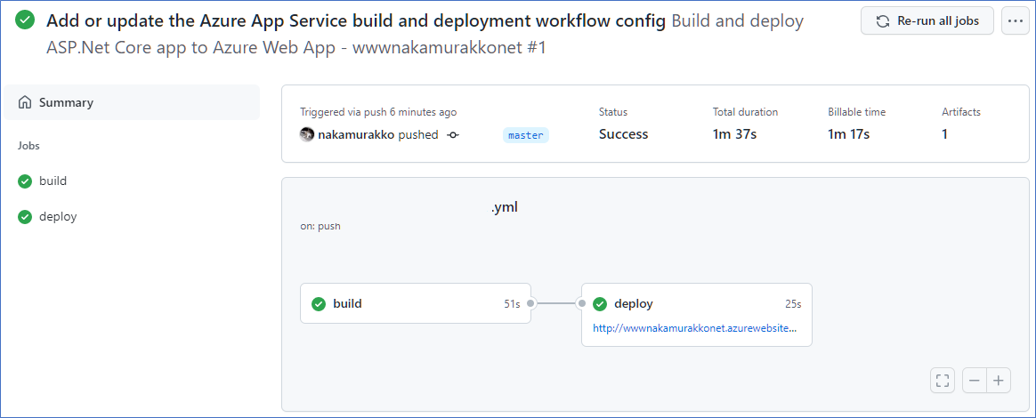The image size is (1036, 418).
Task: Click the fit-to-screen fullscreen graph icon
Action: 943,381
